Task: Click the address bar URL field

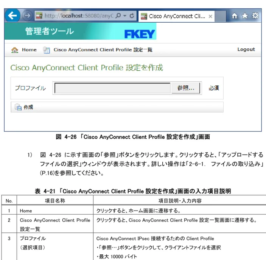Action: pos(79,16)
